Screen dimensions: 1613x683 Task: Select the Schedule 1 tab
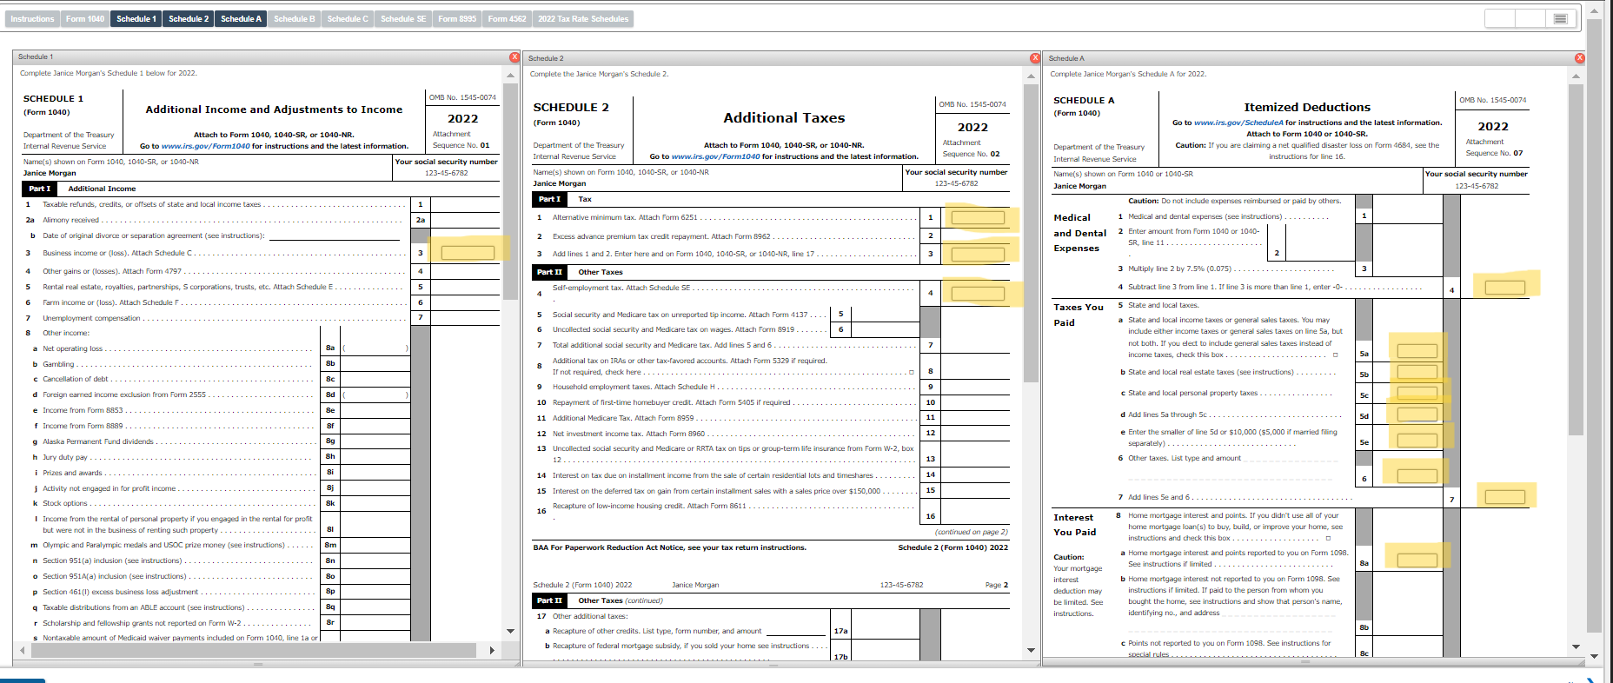pyautogui.click(x=136, y=18)
